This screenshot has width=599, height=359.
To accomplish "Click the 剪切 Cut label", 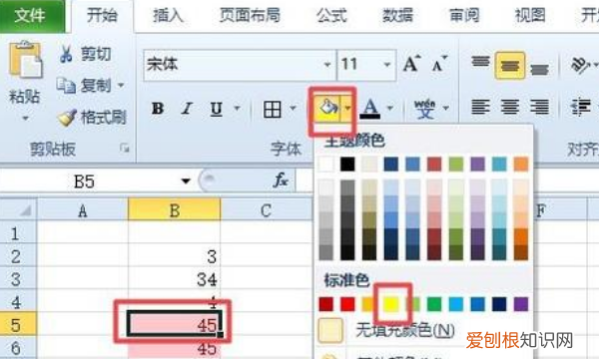I will point(96,54).
